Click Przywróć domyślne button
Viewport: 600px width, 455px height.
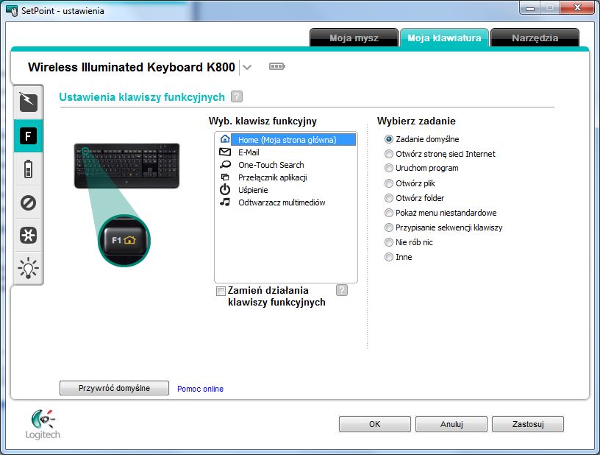[114, 388]
